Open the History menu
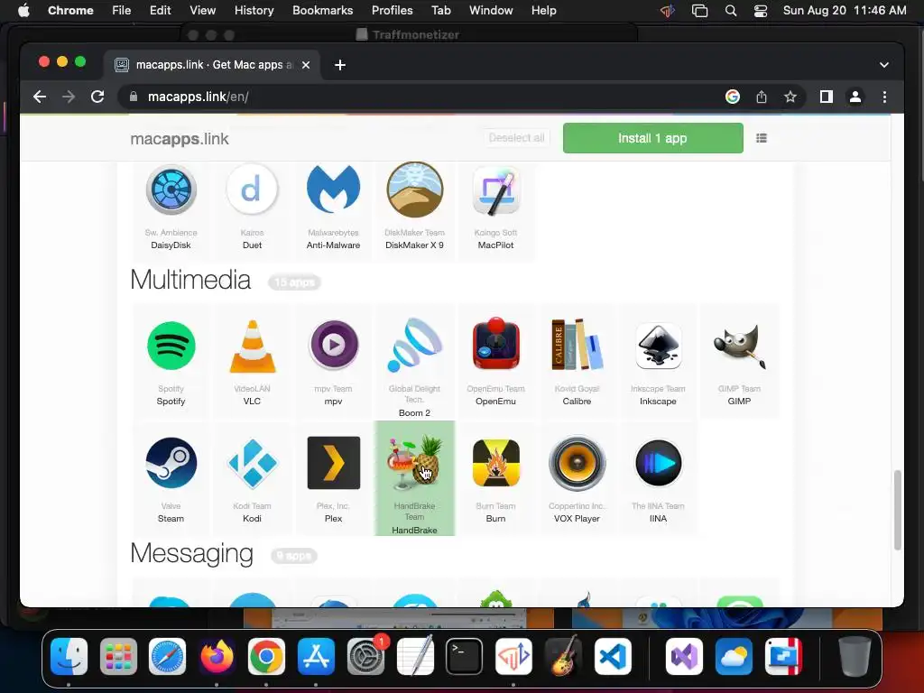The height and width of the screenshot is (693, 924). [254, 11]
